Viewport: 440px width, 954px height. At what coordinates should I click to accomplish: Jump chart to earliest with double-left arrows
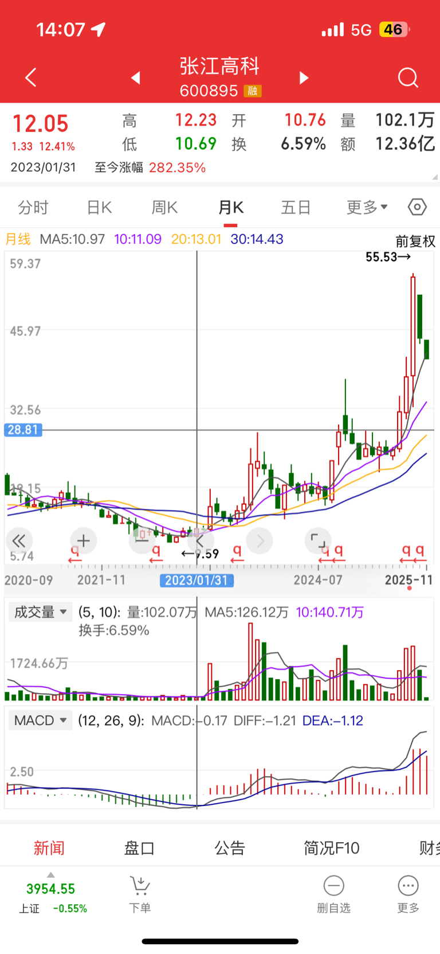[x=19, y=540]
